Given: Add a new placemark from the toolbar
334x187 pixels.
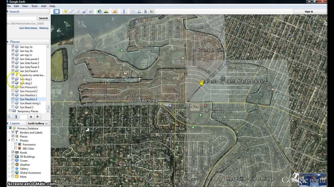Looking at the screenshot, I should pos(65,11).
